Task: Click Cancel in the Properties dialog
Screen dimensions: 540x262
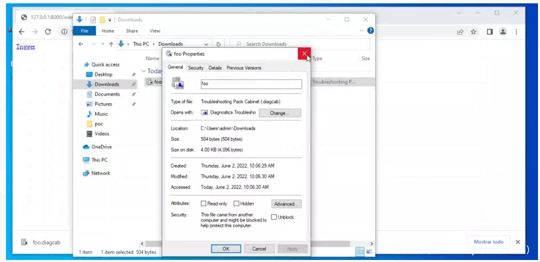Action: 259,249
